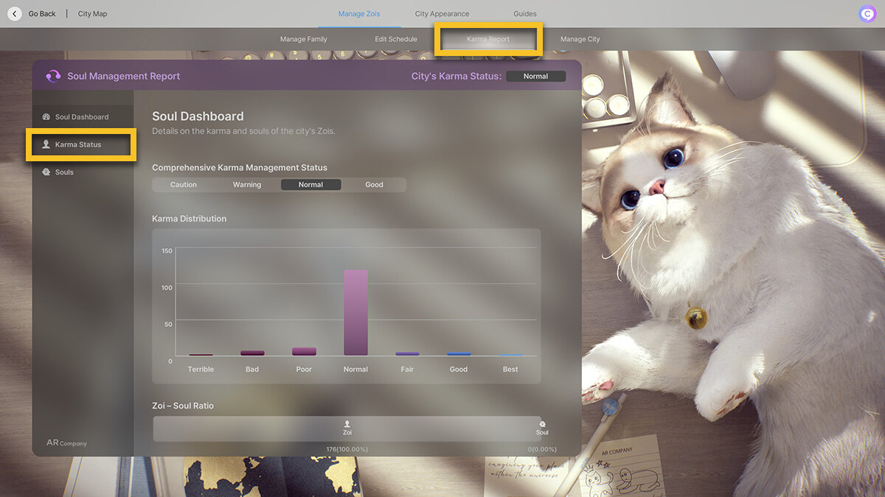Image resolution: width=885 pixels, height=497 pixels.
Task: Select the Karma Status sidebar icon
Action: (x=46, y=144)
